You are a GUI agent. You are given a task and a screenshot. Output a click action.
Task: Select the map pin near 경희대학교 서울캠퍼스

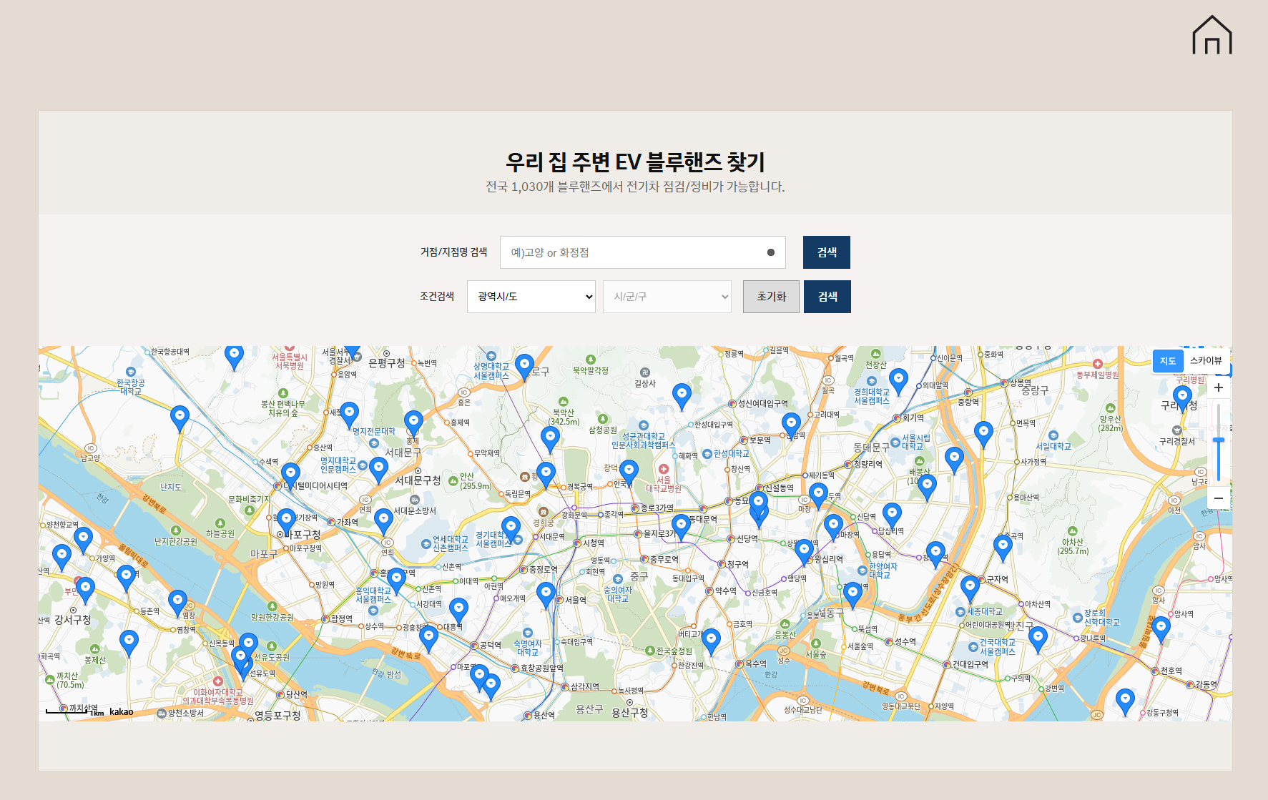pyautogui.click(x=898, y=381)
